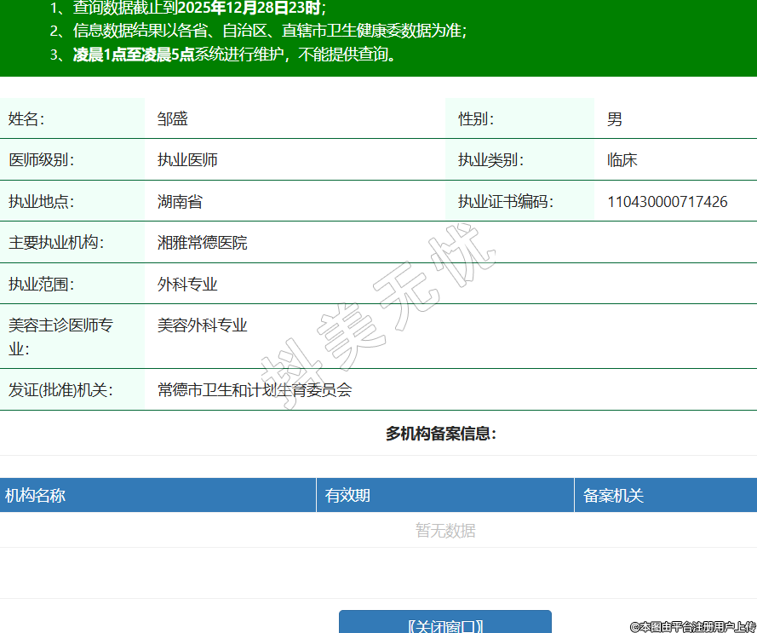Click the 性别 value 男

point(615,119)
